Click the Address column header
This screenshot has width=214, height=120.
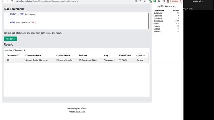(x=83, y=55)
